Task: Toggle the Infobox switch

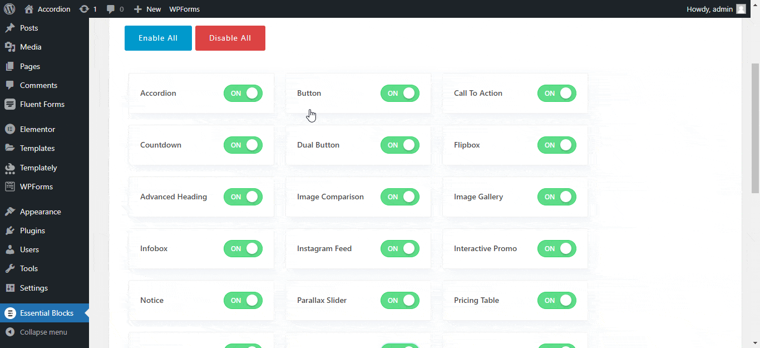Action: [243, 248]
